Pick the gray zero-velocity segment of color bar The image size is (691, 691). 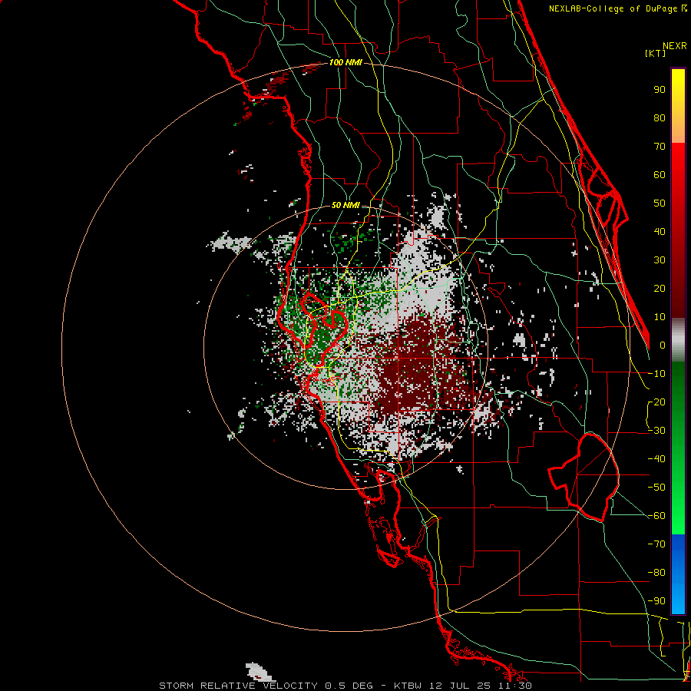coord(678,339)
